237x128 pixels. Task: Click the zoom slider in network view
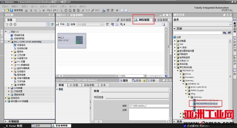(x=156, y=76)
